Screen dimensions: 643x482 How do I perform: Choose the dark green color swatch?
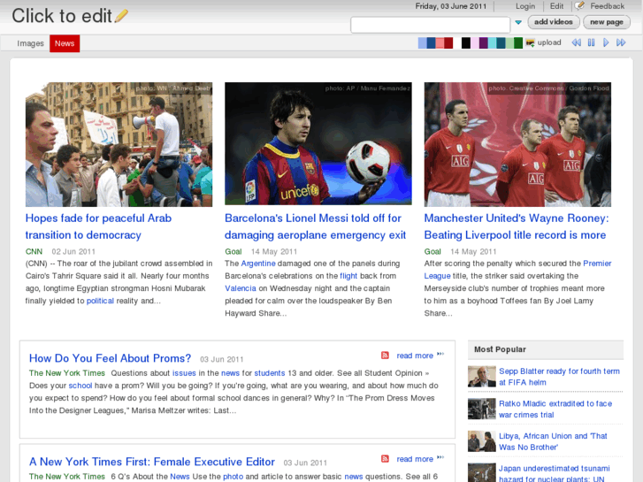pos(518,42)
